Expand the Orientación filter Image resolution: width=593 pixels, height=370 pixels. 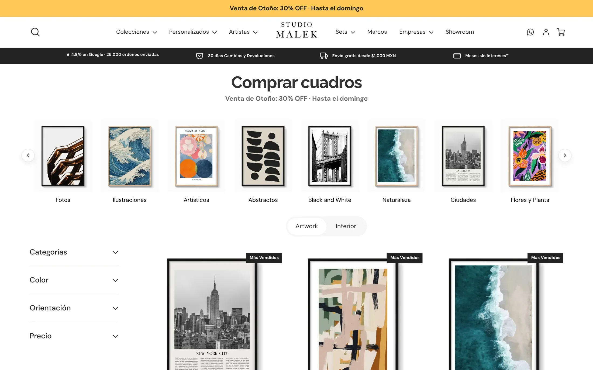pyautogui.click(x=74, y=308)
